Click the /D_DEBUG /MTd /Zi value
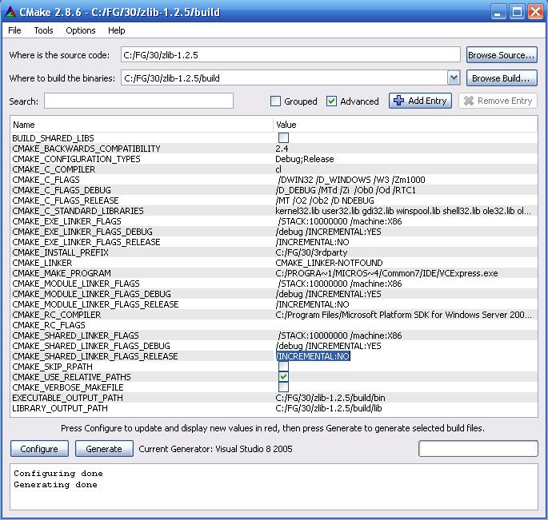Viewport: 548px width, 520px height. [346, 190]
